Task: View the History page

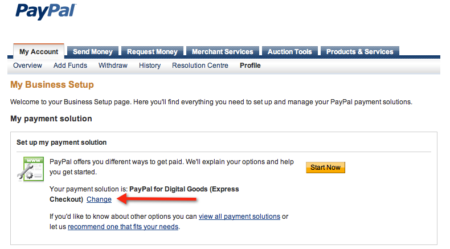Action: click(x=150, y=66)
